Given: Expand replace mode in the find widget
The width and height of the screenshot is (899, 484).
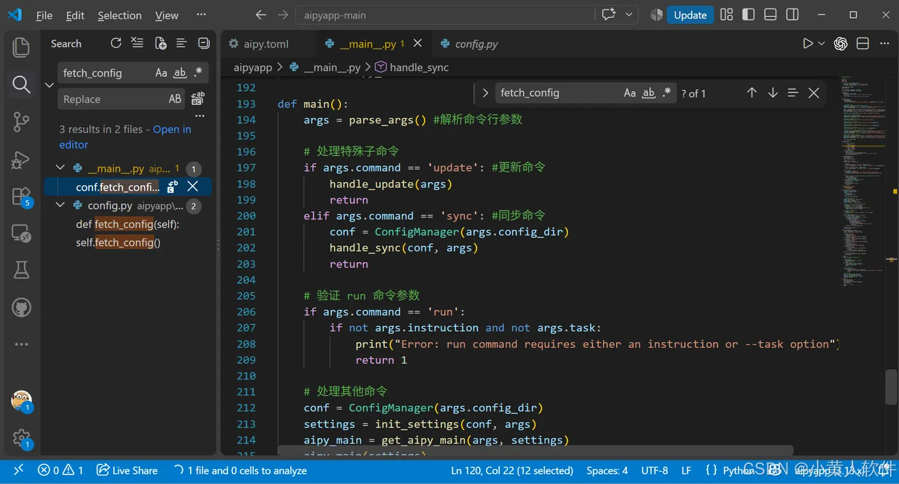Looking at the screenshot, I should point(485,93).
